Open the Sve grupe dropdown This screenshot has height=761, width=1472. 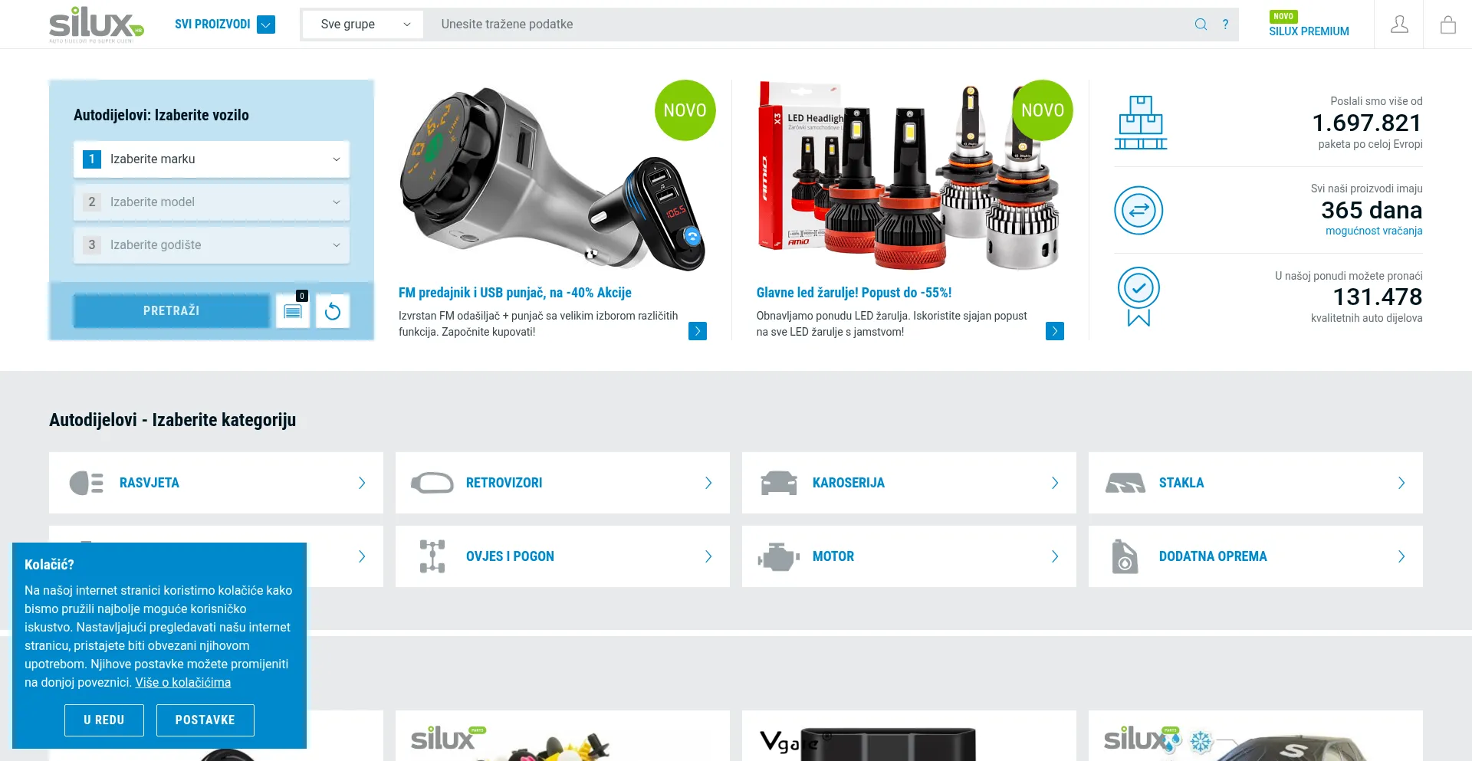click(x=363, y=25)
